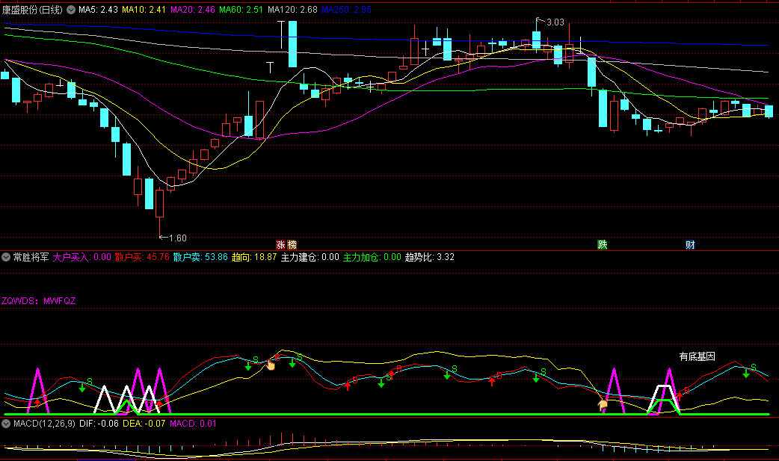The height and width of the screenshot is (461, 779).
Task: Select the MA5 moving average label
Action: click(x=98, y=10)
